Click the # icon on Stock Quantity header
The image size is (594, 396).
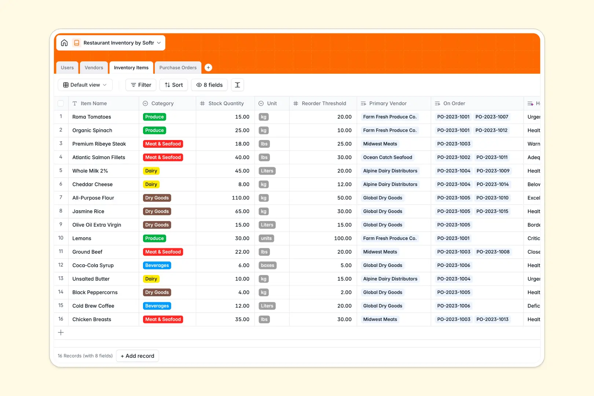202,103
